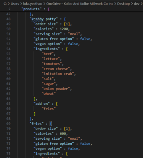Screen dimensions: 143x158
Task: Open the OneDrive - Kolbe And Kolbe breadcrumb
Action: (x=80, y=4)
